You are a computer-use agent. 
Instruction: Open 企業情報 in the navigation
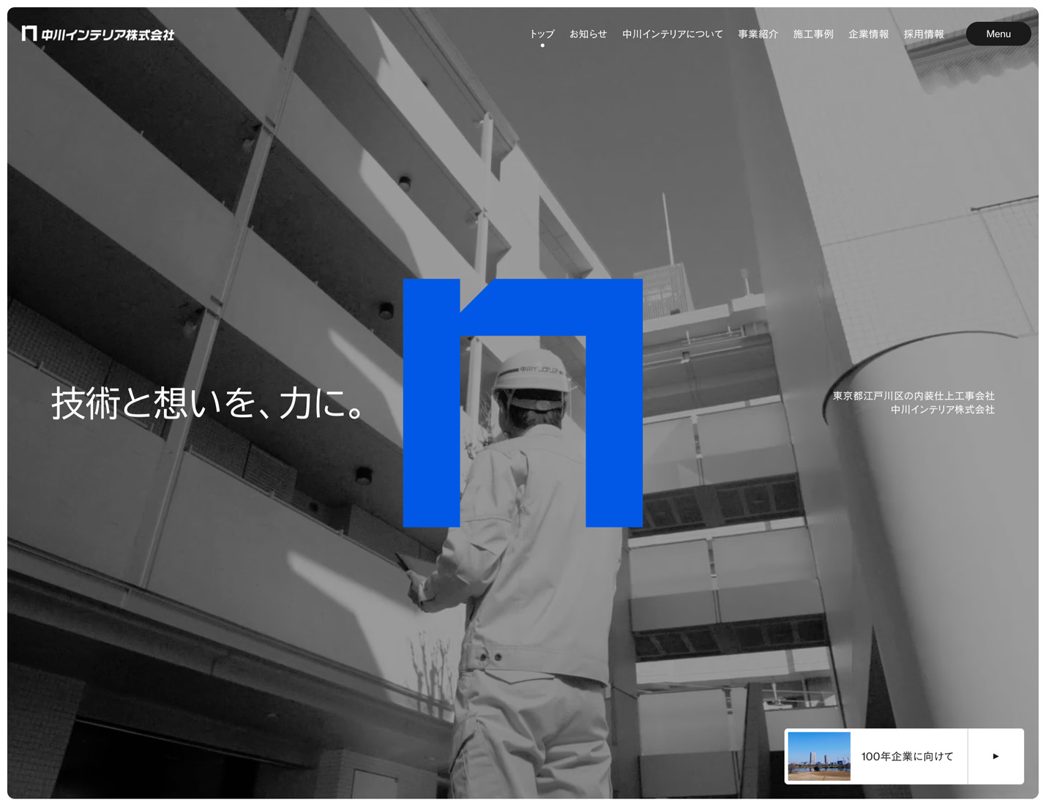click(868, 34)
